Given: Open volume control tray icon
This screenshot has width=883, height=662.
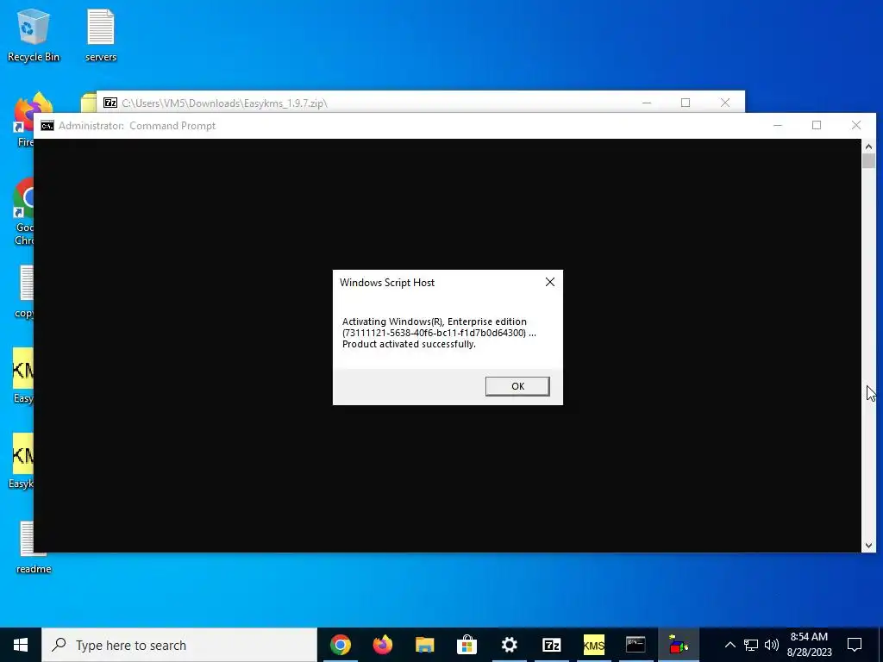Looking at the screenshot, I should [772, 645].
